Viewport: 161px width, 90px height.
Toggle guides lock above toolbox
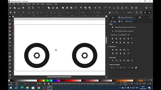tap(13, 16)
